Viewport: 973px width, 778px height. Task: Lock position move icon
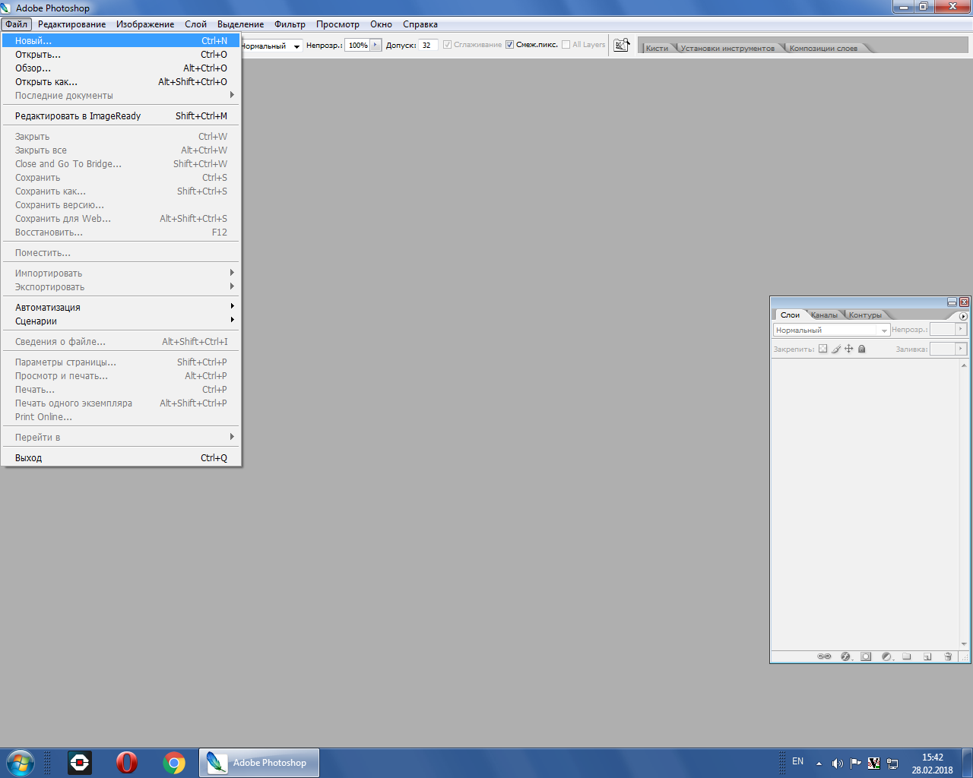tap(849, 349)
